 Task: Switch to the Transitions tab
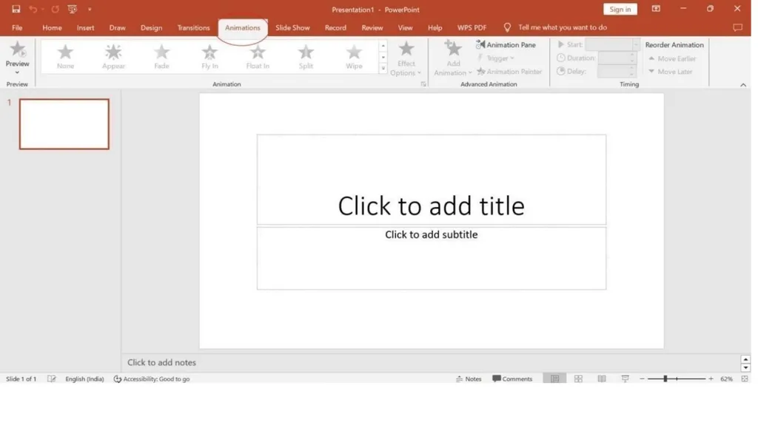(x=193, y=27)
